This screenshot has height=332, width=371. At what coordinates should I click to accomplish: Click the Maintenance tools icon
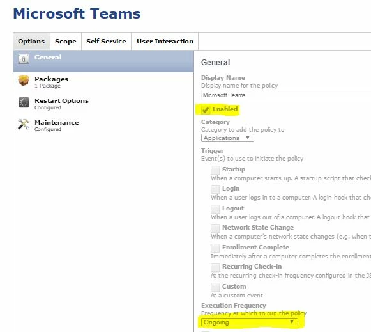click(x=24, y=124)
